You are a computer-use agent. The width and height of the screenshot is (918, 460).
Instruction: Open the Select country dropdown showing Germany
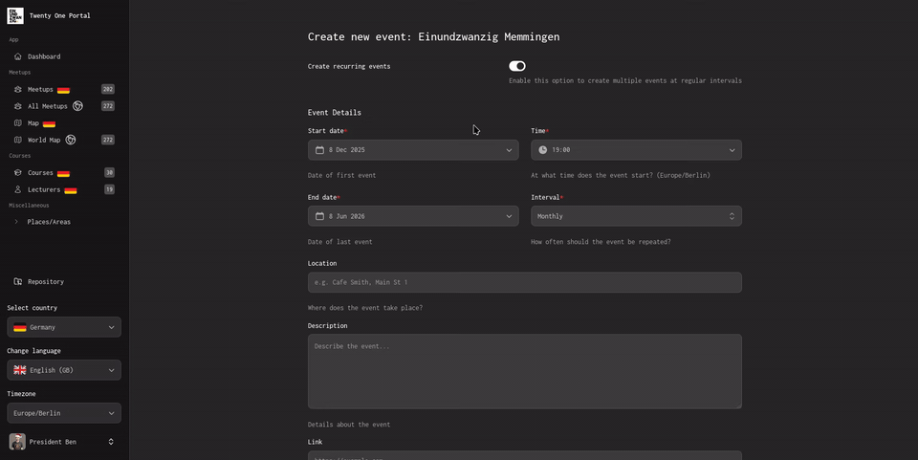64,327
